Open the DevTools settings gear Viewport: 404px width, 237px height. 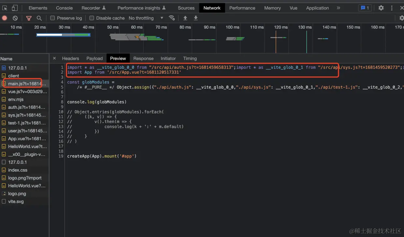coord(381,8)
